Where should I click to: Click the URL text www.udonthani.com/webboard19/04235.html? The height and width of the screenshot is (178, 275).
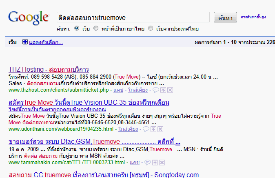tap(61, 129)
